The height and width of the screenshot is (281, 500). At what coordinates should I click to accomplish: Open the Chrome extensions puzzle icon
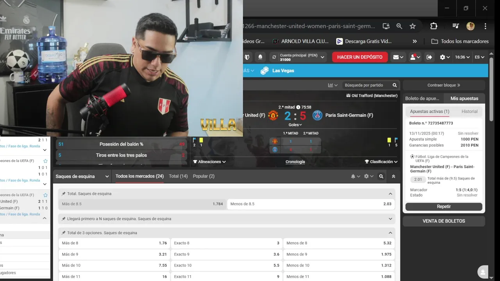pyautogui.click(x=434, y=26)
